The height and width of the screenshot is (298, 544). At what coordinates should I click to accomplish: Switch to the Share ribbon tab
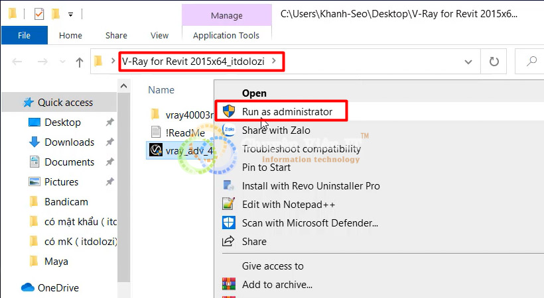tap(116, 35)
